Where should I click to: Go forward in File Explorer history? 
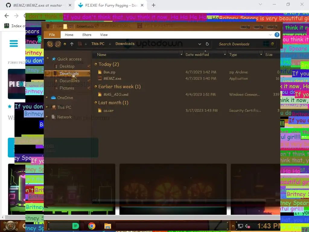(58, 44)
